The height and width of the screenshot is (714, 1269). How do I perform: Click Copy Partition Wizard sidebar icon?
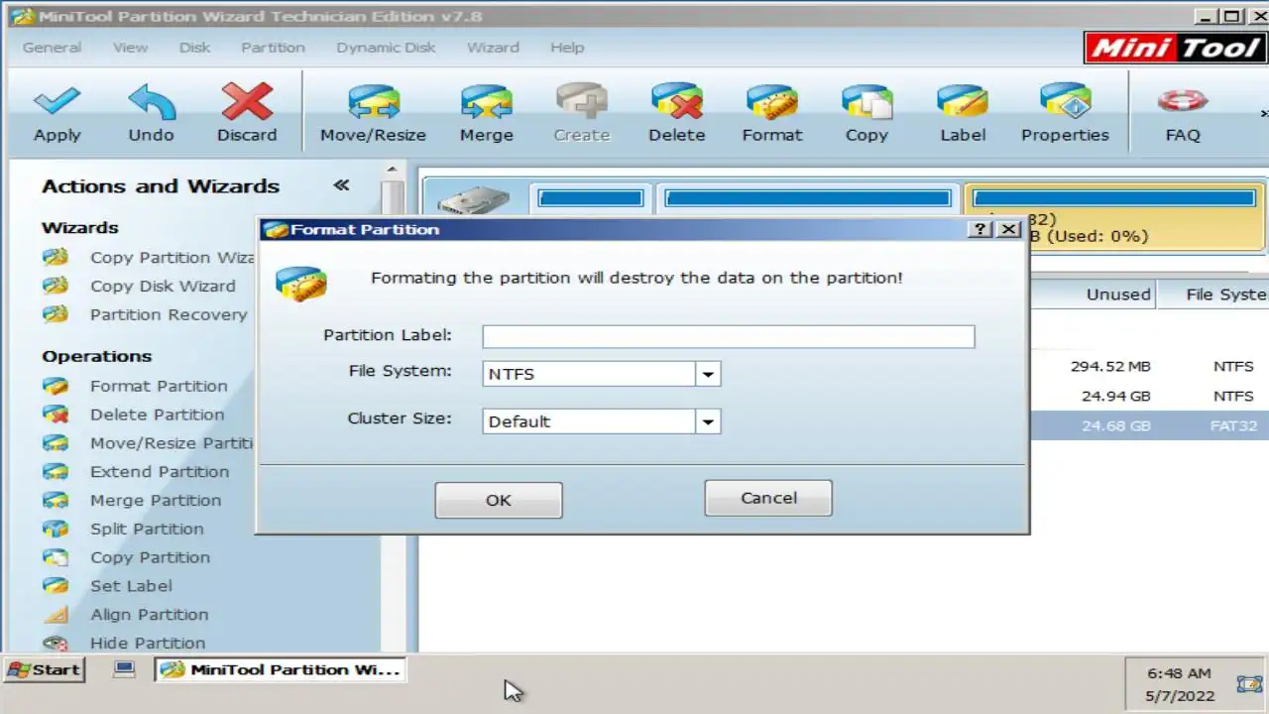point(56,257)
